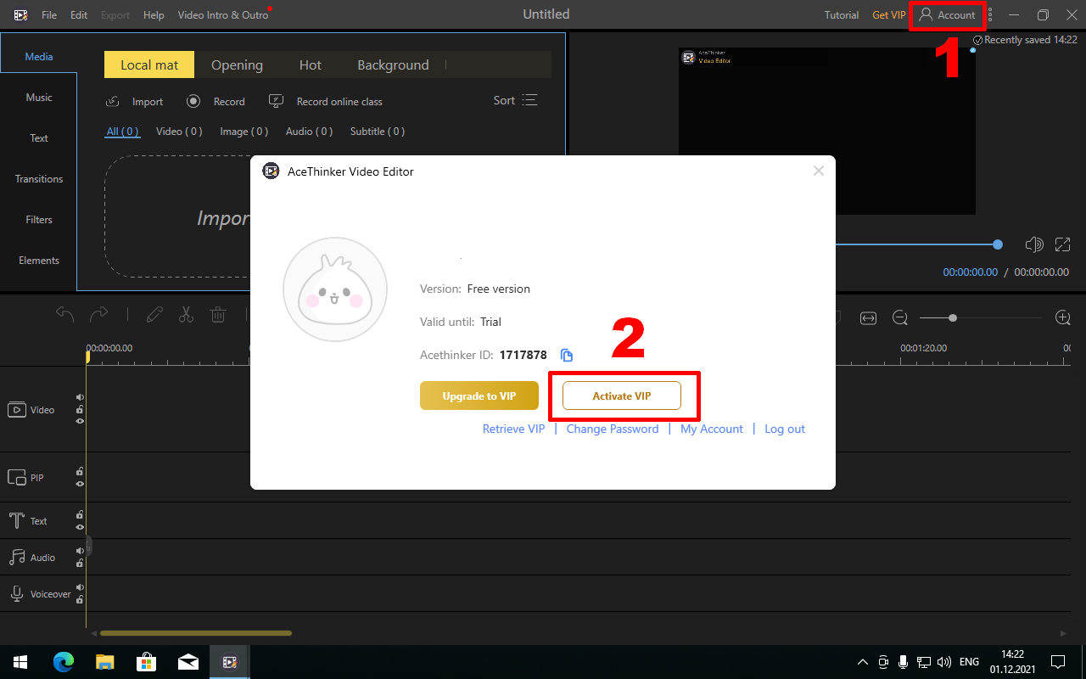Click the Audio track music note icon
The image size is (1086, 679).
point(17,558)
